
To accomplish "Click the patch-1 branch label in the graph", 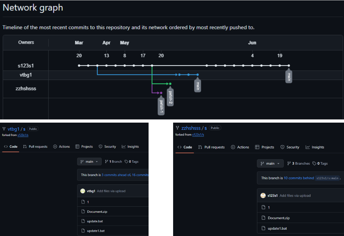I will tap(161, 106).
